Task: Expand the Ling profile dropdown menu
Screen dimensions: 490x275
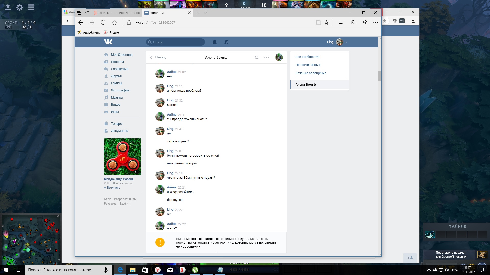Action: pyautogui.click(x=346, y=42)
